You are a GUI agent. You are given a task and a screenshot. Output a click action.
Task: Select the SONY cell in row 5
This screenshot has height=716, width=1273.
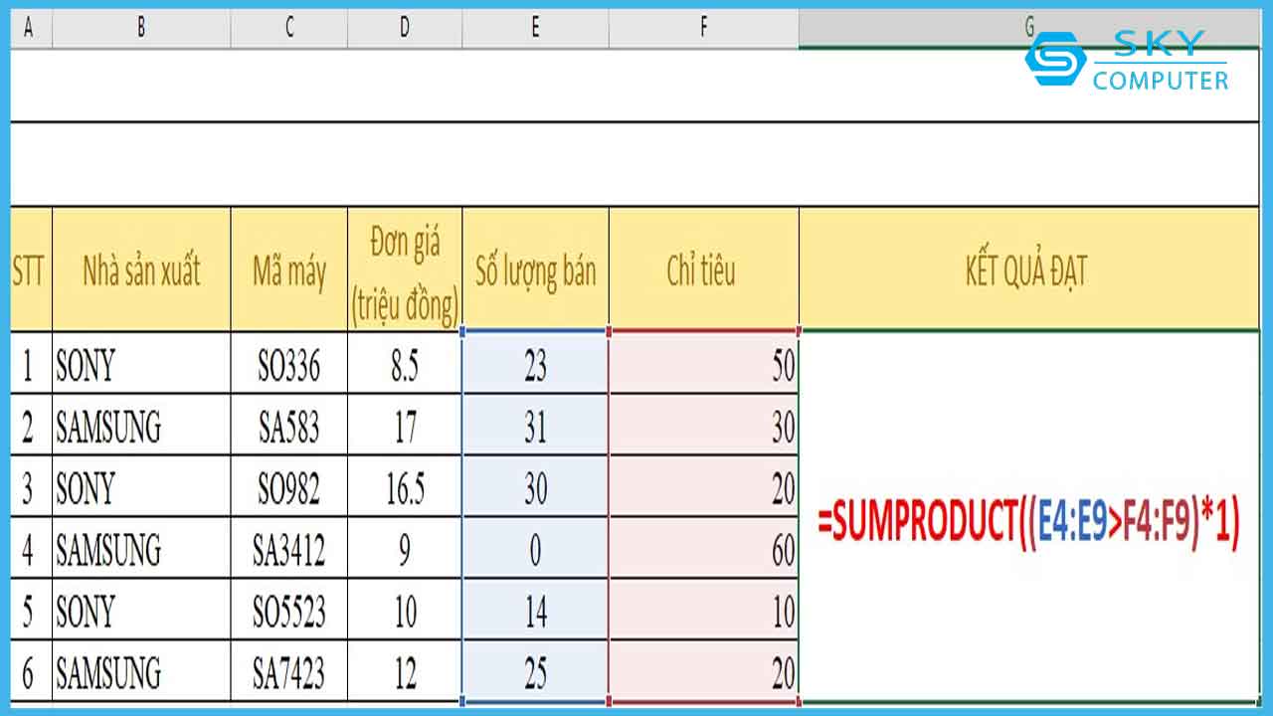tap(141, 610)
